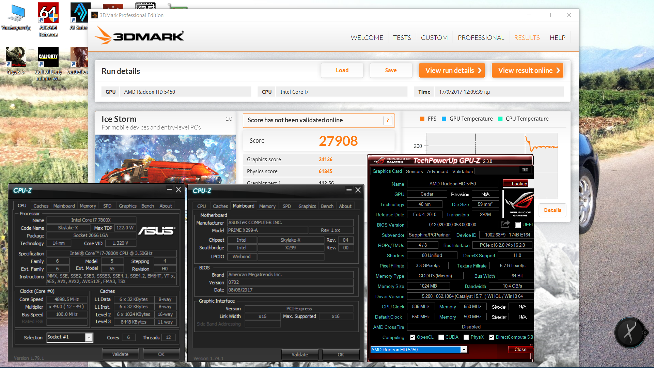Open the Socket #1 selection dropdown

89,337
